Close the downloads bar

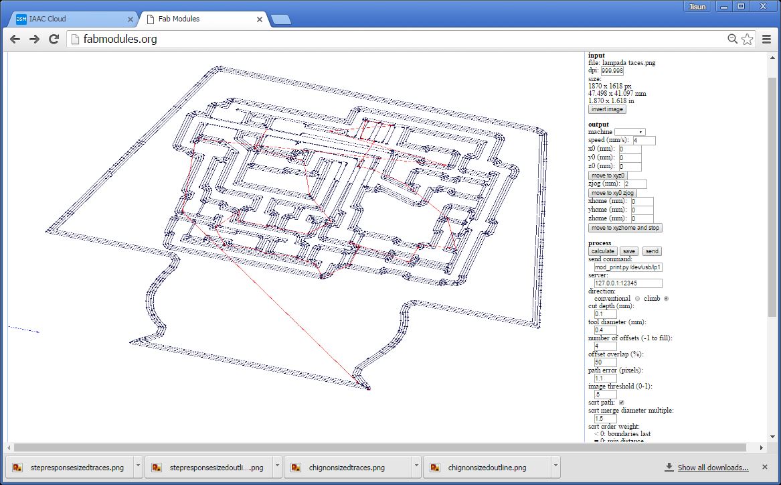[x=764, y=467]
